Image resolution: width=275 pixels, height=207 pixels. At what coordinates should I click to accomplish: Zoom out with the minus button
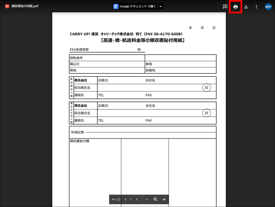[147, 199]
